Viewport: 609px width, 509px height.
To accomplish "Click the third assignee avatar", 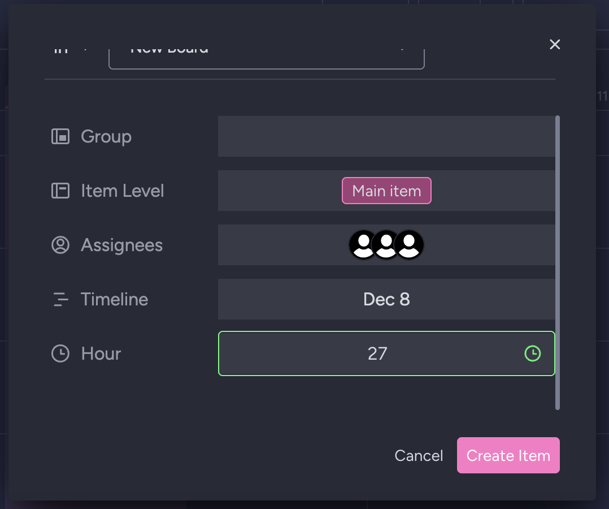I will click(410, 245).
